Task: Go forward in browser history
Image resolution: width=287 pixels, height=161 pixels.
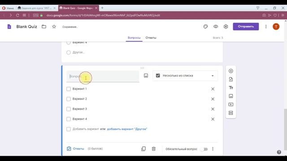Action: point(11,15)
